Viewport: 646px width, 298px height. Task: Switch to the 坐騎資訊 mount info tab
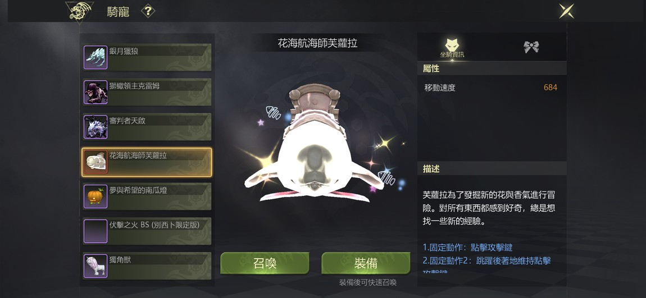tap(452, 47)
